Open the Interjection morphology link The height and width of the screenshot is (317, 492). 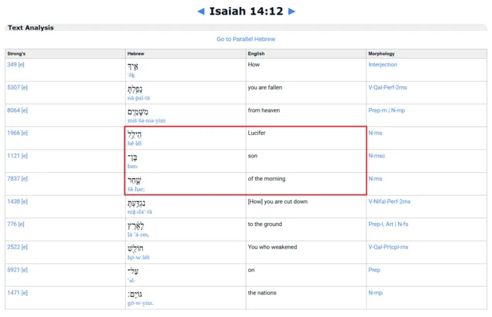[382, 65]
